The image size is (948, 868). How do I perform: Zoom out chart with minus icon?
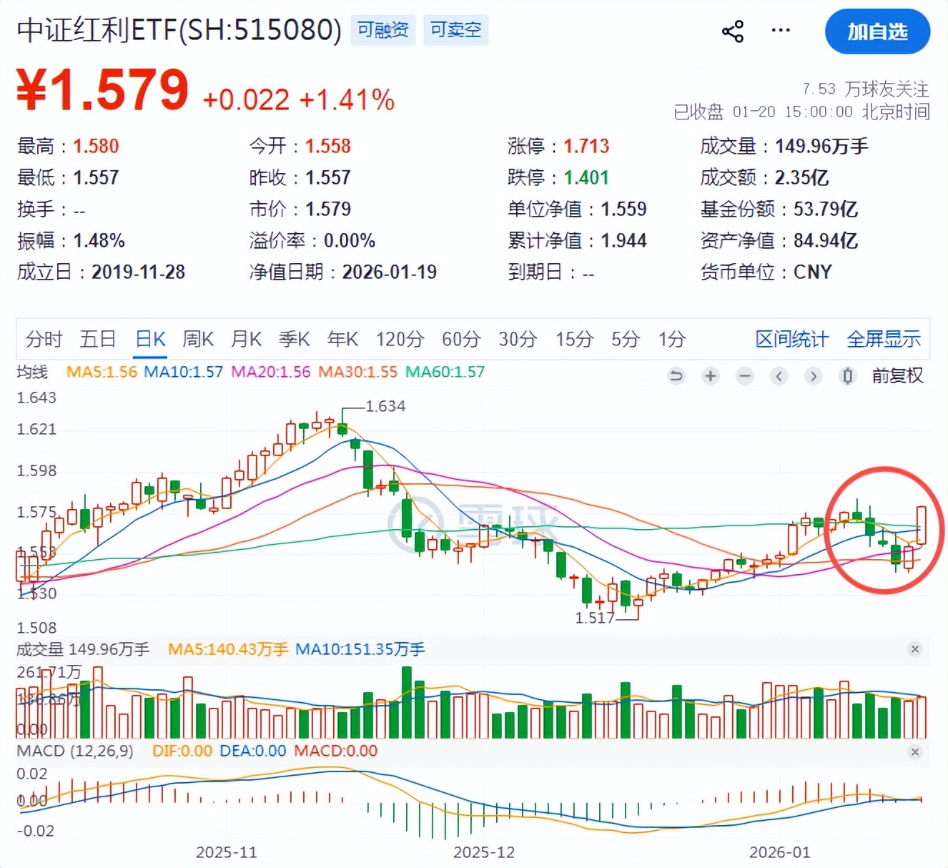745,375
